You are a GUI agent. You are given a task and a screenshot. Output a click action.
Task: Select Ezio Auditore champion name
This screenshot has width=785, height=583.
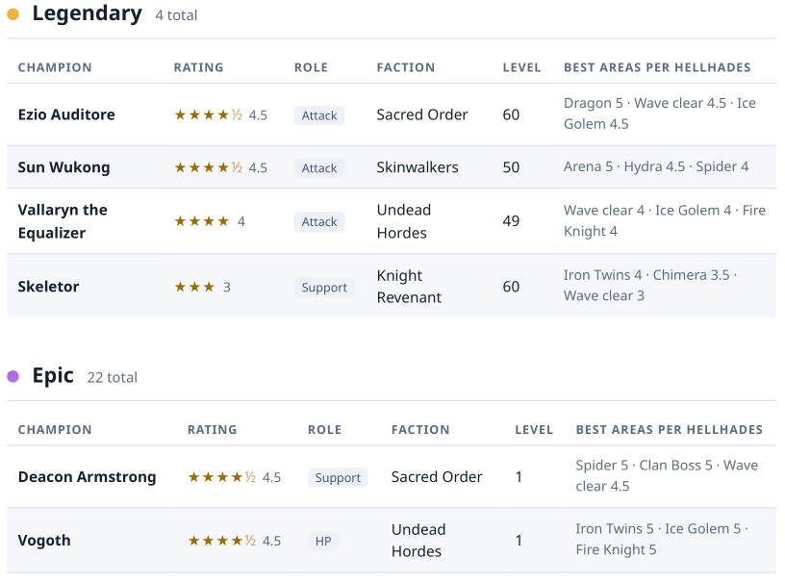coord(66,114)
